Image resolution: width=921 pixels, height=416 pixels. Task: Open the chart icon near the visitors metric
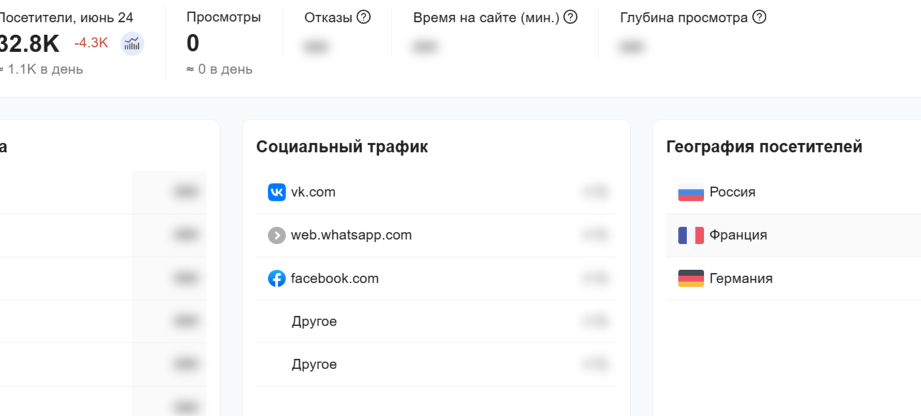pos(131,42)
